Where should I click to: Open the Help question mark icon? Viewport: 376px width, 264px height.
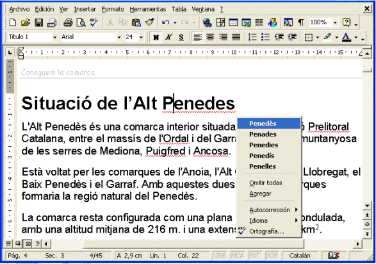point(347,23)
